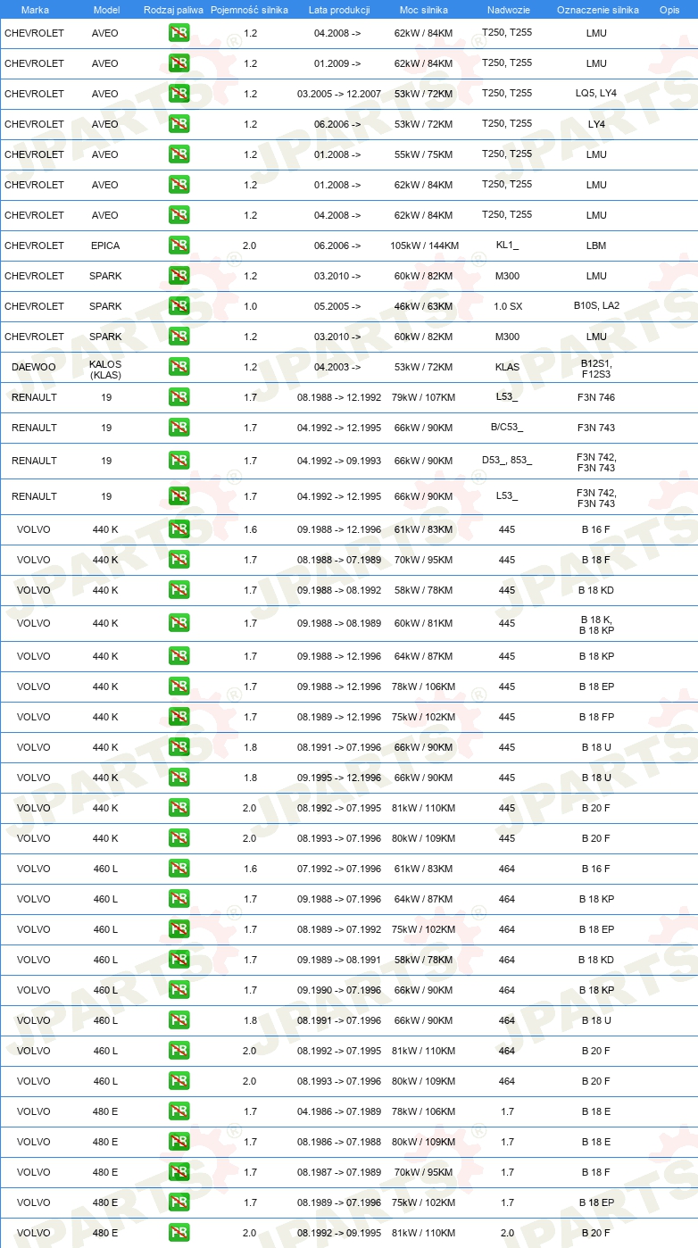Click the Moc silnika column header

tap(424, 9)
